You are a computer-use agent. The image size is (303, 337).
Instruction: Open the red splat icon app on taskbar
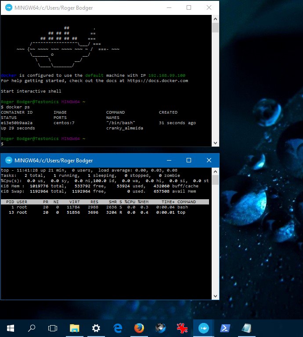(x=182, y=328)
